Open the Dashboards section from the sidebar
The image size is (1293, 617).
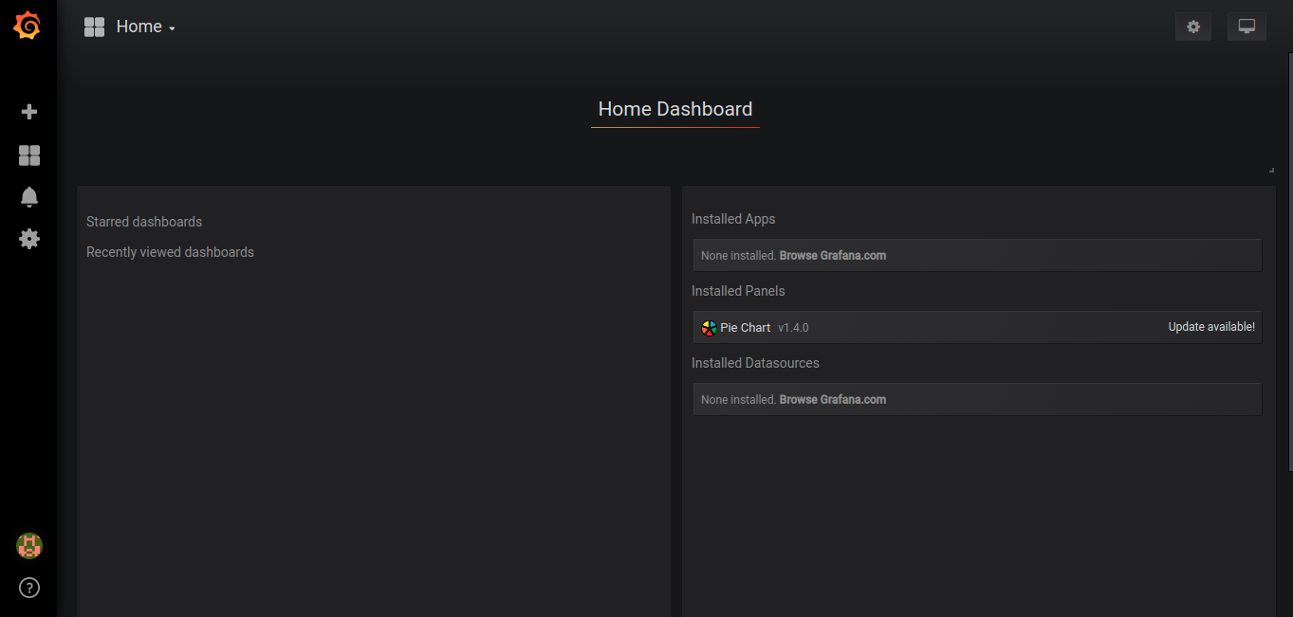28,154
